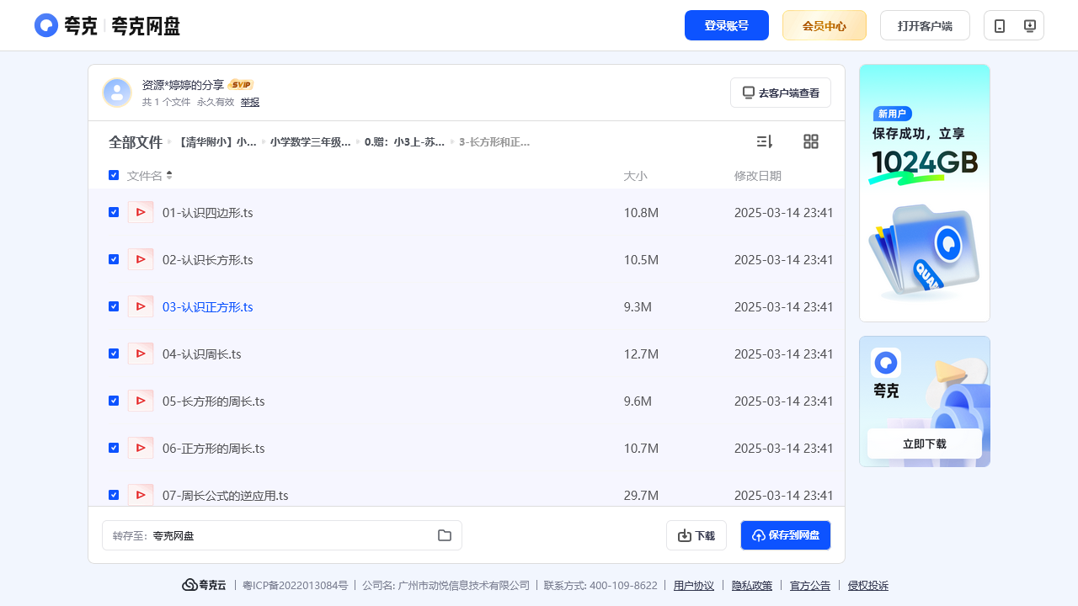1078x606 pixels.
Task: Click the folder icon in transfer destination field
Action: point(445,535)
